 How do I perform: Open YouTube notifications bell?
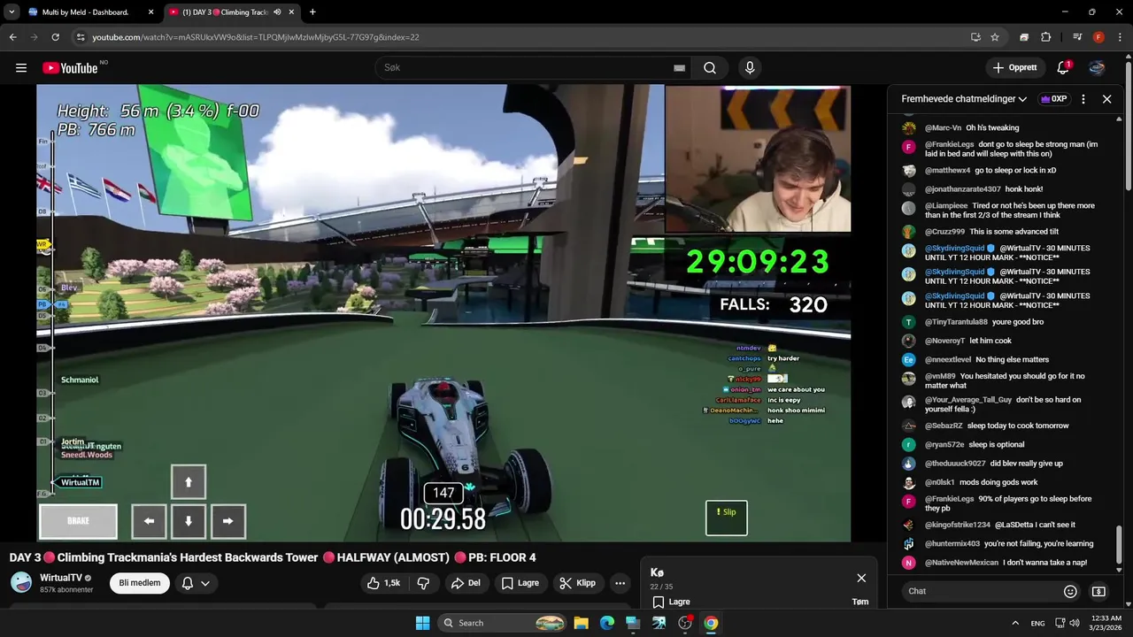click(1063, 68)
